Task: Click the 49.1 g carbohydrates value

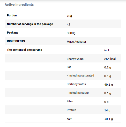Action: [x=108, y=85]
